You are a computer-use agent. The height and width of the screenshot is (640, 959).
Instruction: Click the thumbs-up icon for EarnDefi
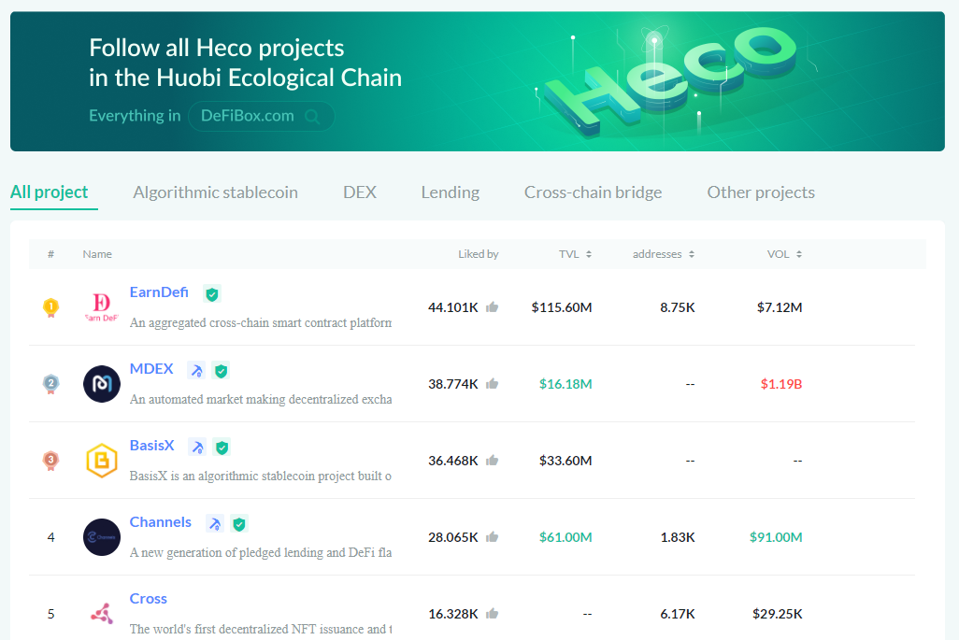[492, 307]
